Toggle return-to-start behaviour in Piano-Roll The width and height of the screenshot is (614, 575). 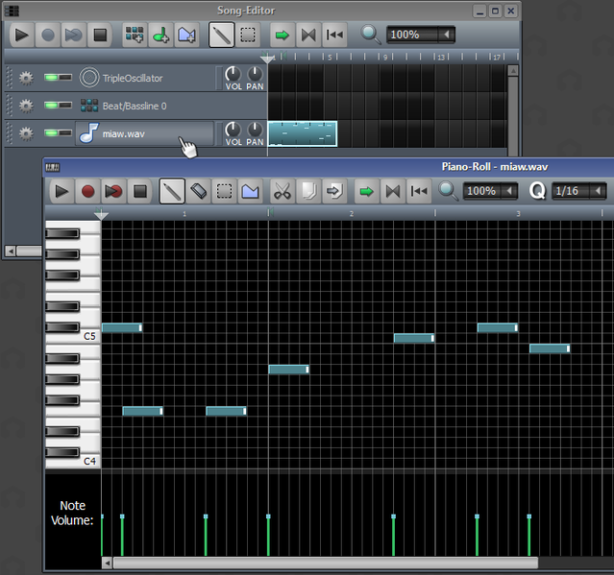coord(419,192)
